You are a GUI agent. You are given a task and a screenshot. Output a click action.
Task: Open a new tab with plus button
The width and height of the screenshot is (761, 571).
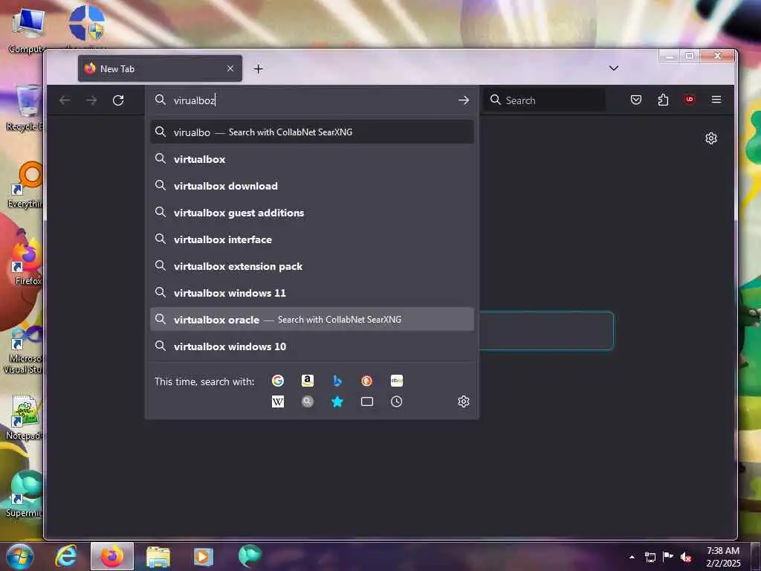coord(258,69)
